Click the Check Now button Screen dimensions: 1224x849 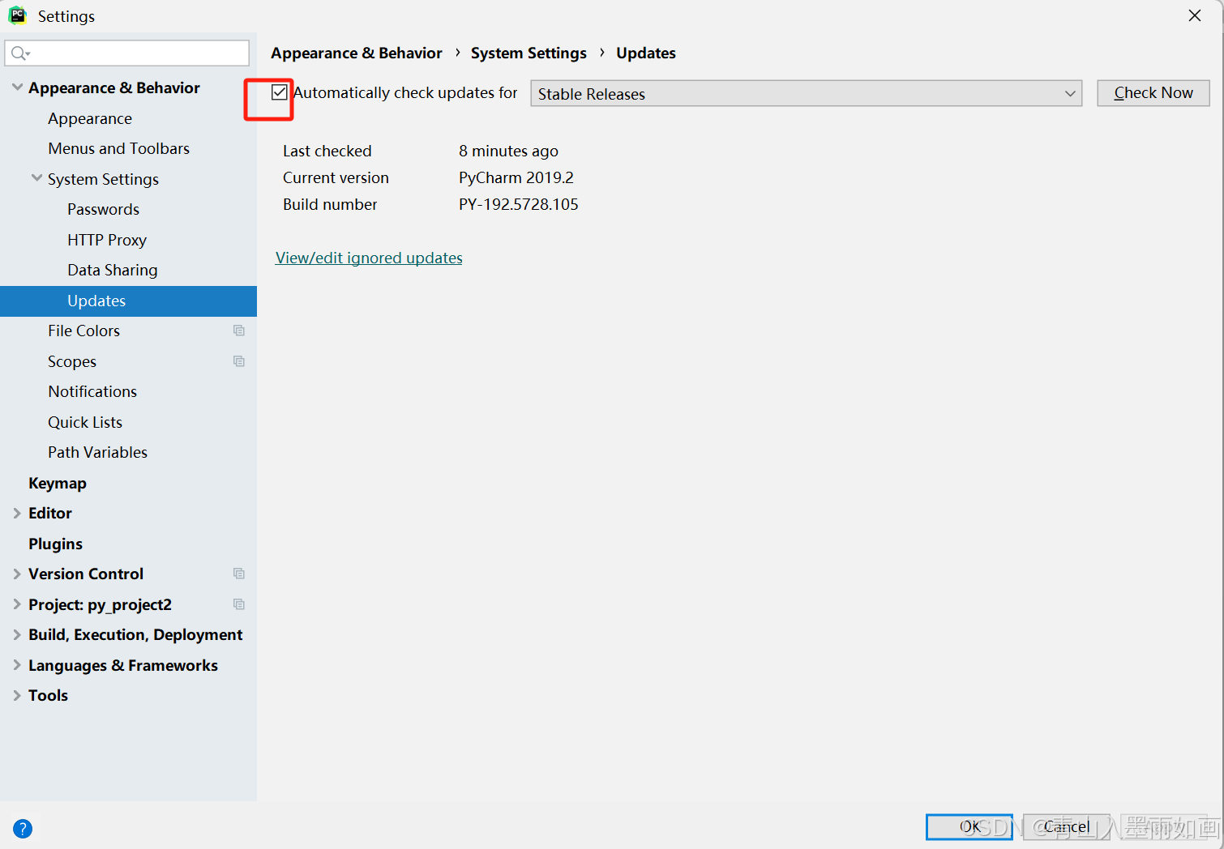point(1153,93)
